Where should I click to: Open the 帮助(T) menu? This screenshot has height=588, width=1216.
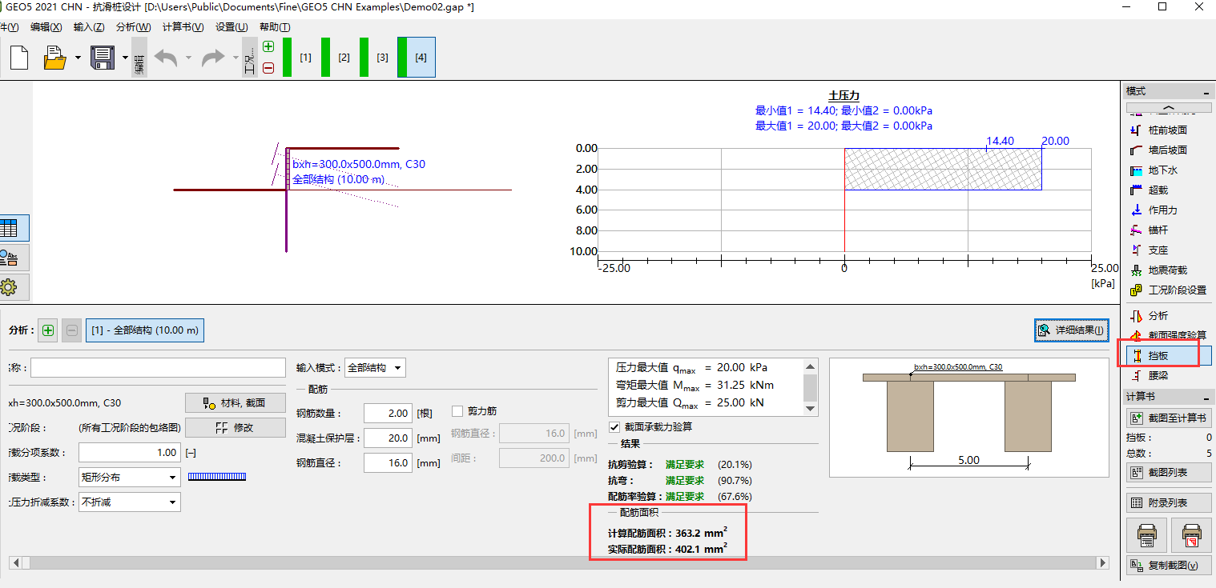coord(275,26)
